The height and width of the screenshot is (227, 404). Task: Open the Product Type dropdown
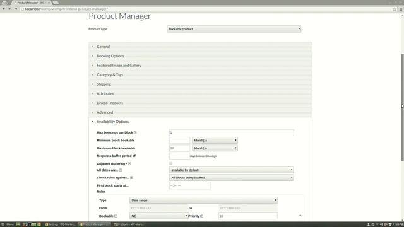point(234,29)
